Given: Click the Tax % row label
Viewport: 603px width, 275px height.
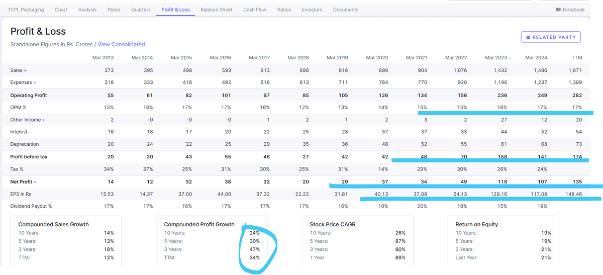Looking at the screenshot, I should click(x=17, y=169).
